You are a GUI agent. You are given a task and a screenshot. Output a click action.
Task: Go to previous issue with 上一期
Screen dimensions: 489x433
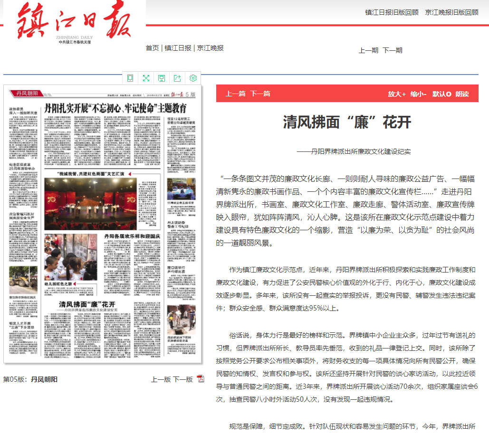(x=368, y=50)
